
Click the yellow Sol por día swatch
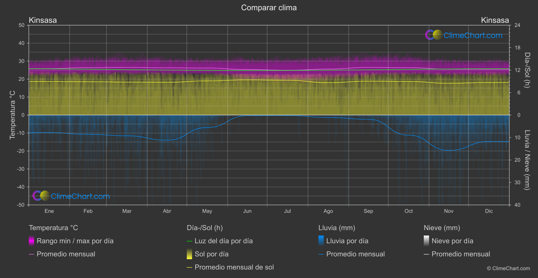coord(189,254)
